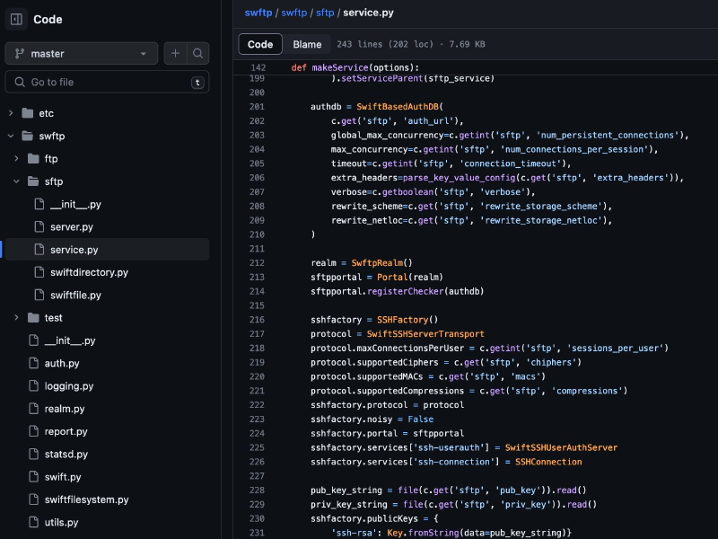Click the ftp folder icon
Viewport: 718px width, 539px height.
(x=33, y=159)
